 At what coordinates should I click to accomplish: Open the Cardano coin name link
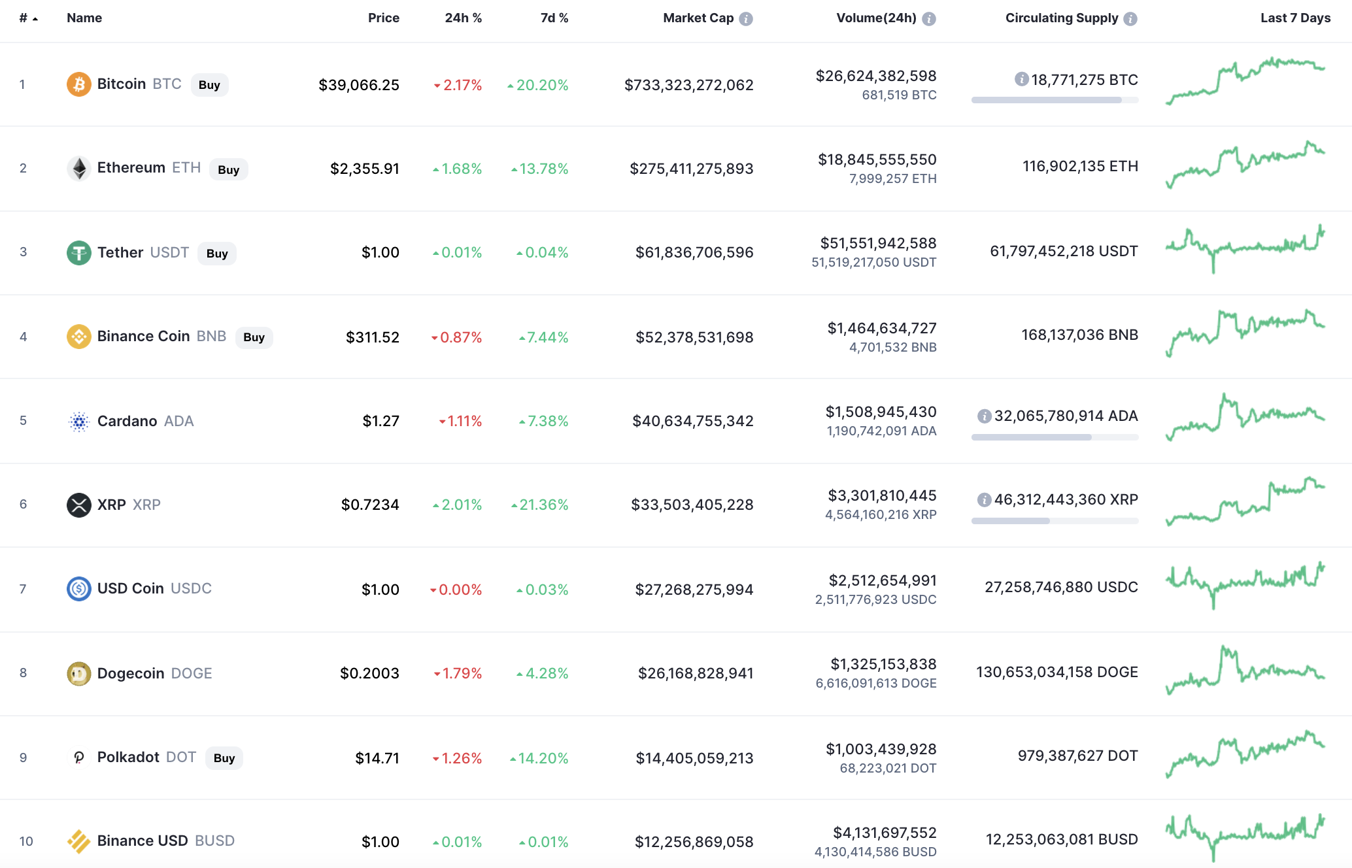point(127,421)
